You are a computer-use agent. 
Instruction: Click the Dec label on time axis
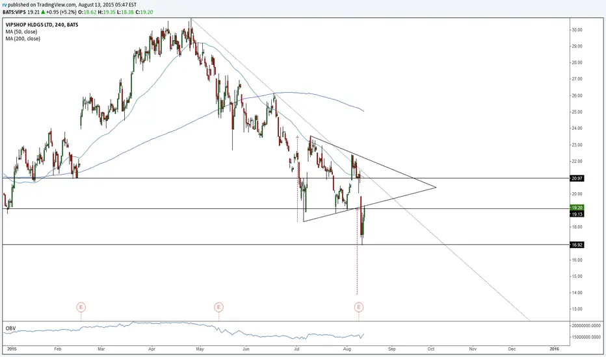(x=512, y=349)
